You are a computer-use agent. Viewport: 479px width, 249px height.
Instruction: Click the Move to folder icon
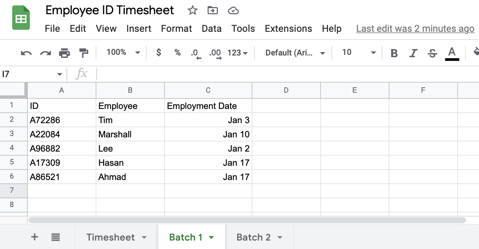tap(213, 10)
